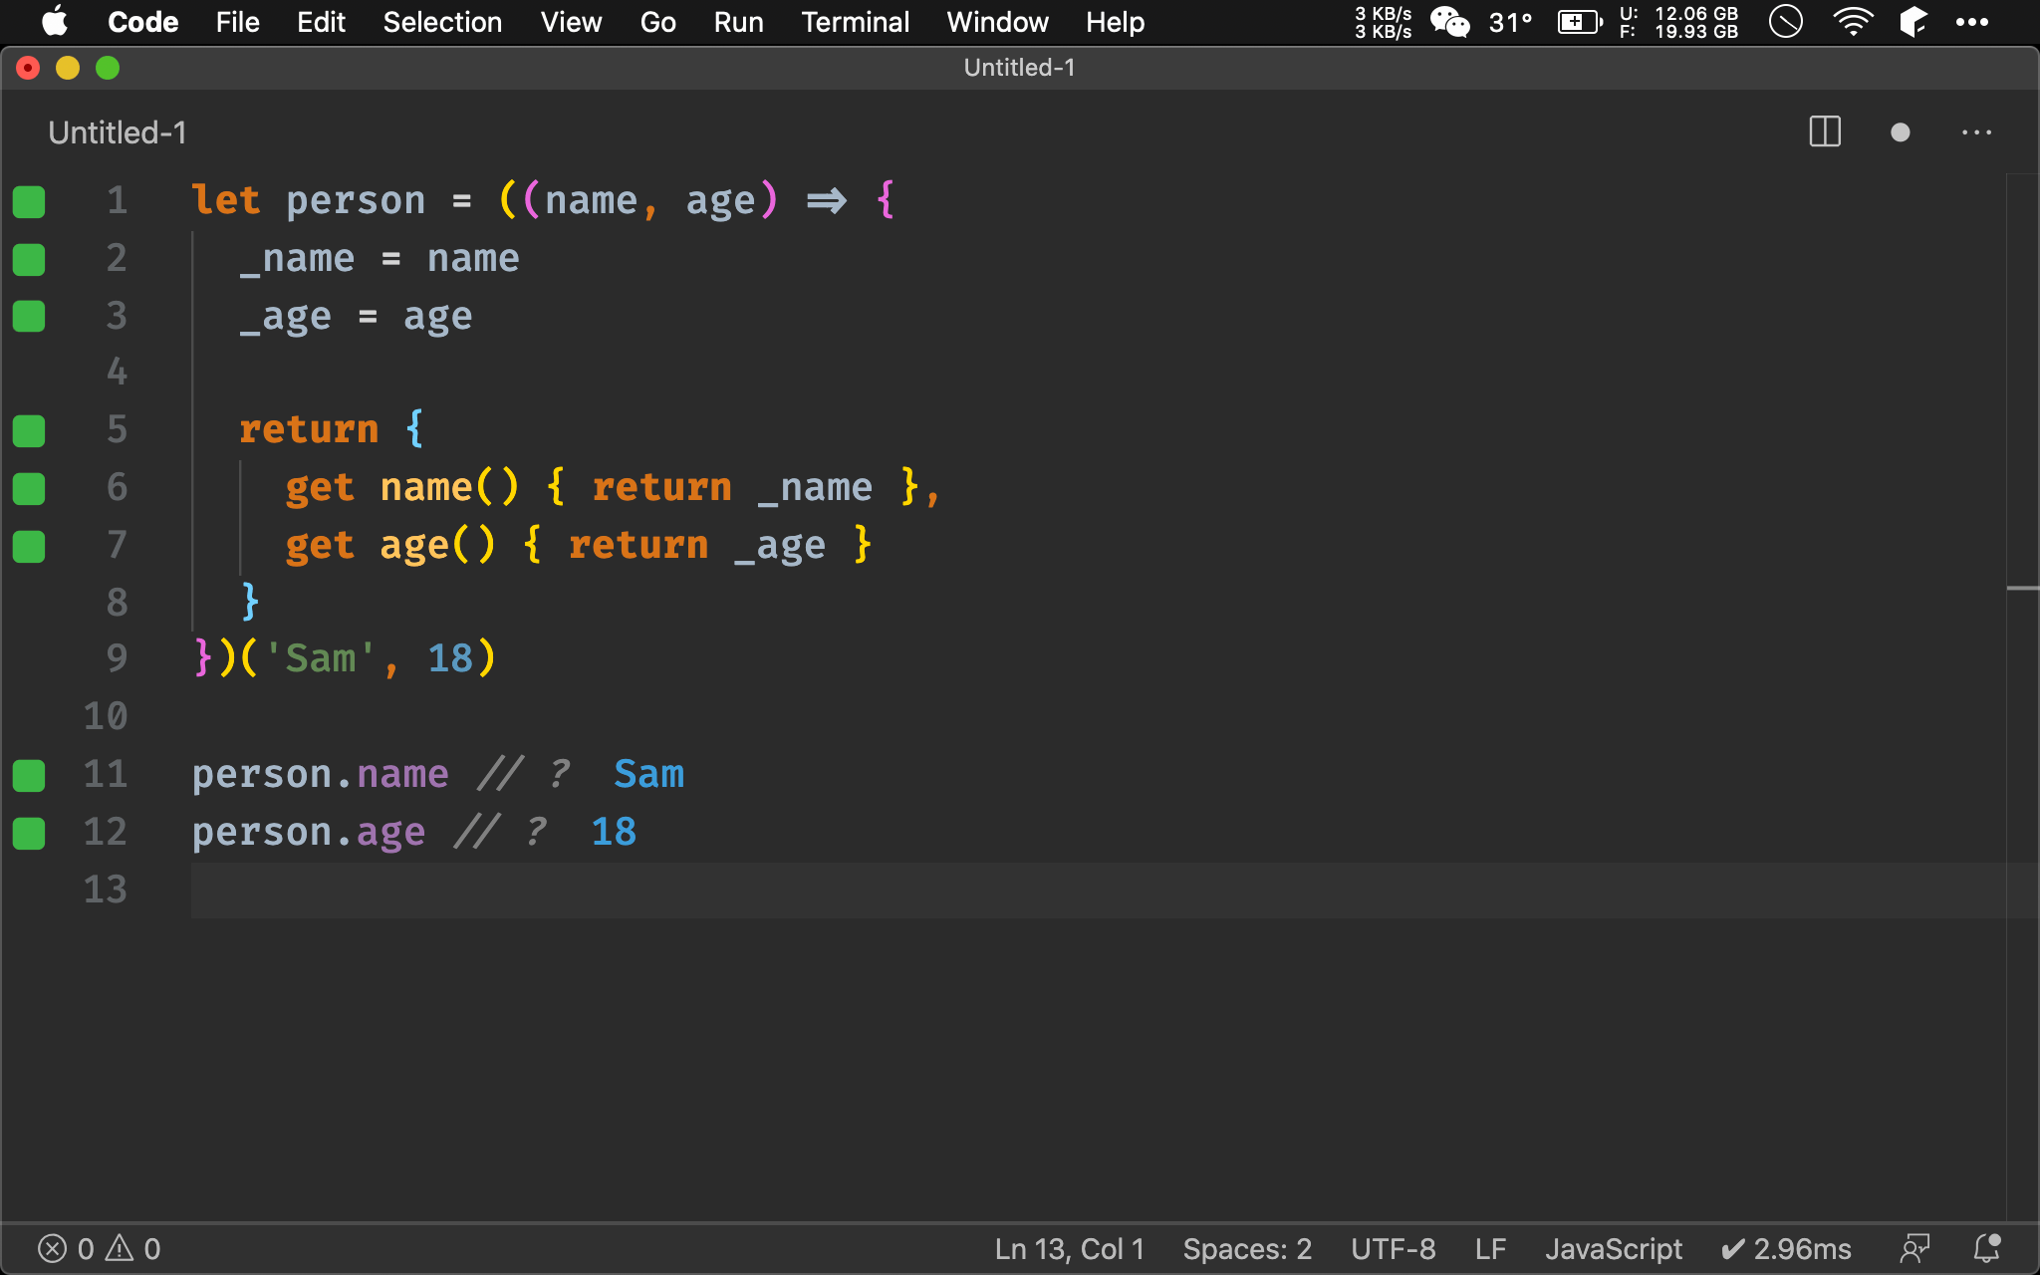The width and height of the screenshot is (2040, 1275).
Task: Select the Untitled-1 editor tab
Action: (118, 132)
